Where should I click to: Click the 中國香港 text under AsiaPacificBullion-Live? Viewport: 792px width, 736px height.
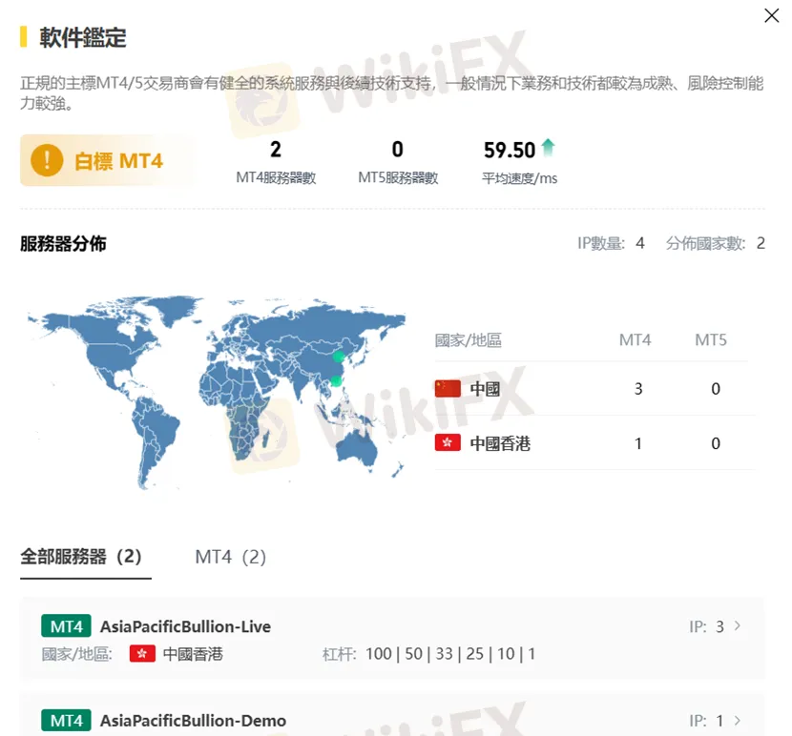tap(193, 654)
